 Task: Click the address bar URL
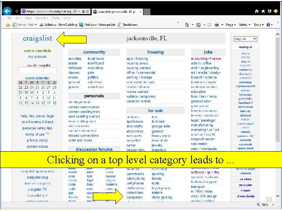tap(49, 11)
